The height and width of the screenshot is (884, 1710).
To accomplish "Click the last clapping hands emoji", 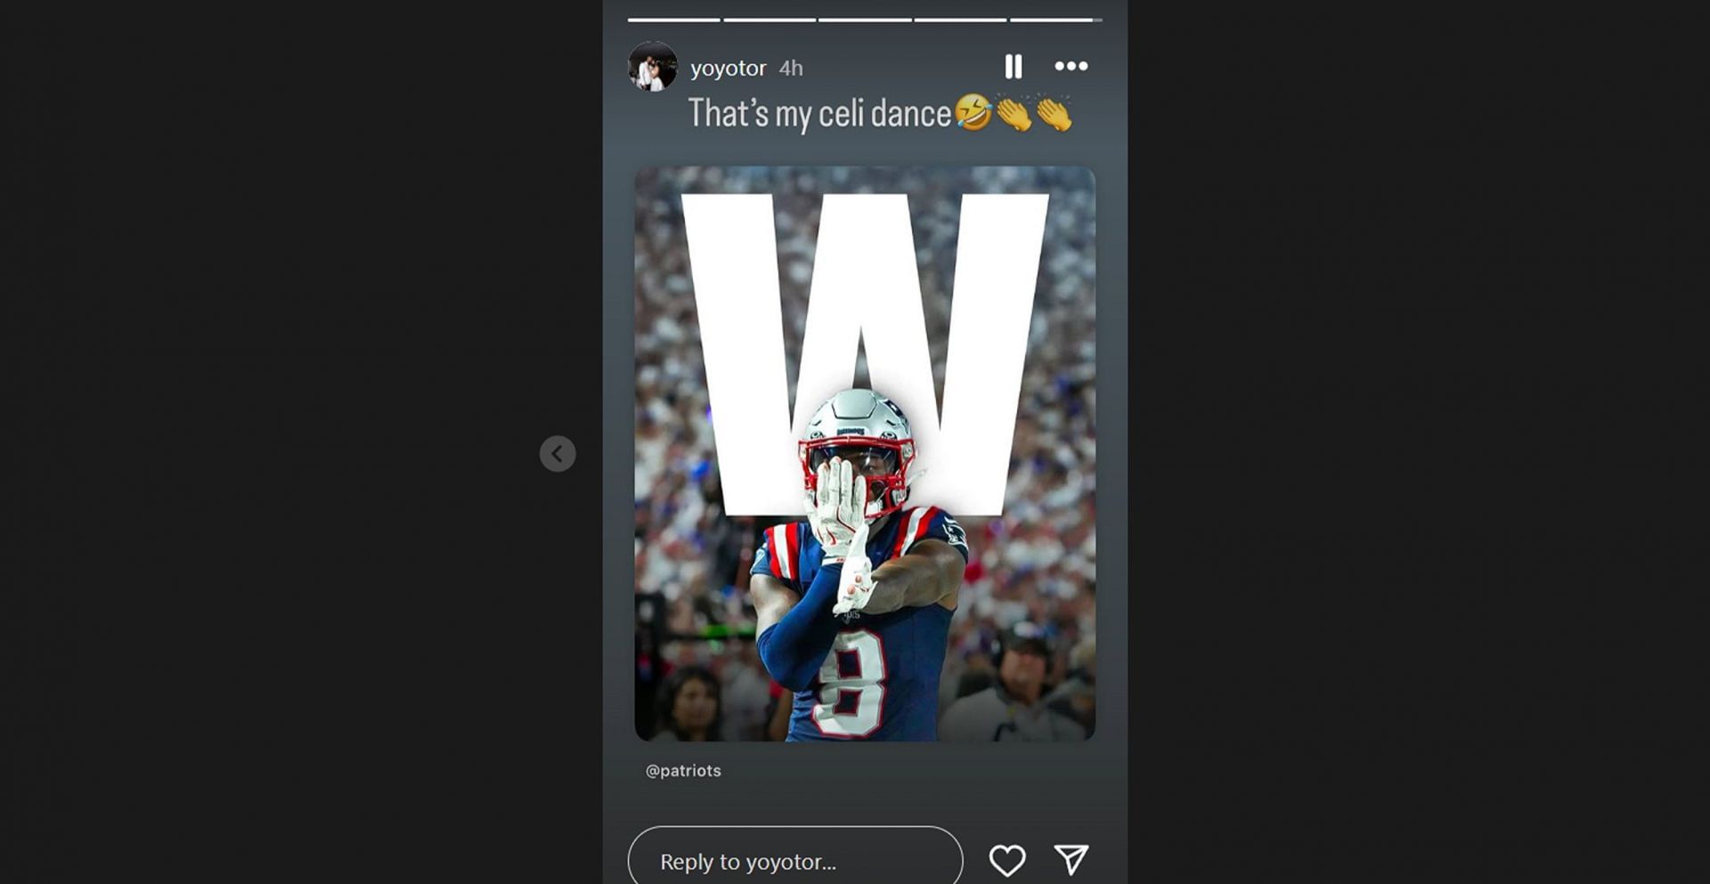I will [1054, 113].
